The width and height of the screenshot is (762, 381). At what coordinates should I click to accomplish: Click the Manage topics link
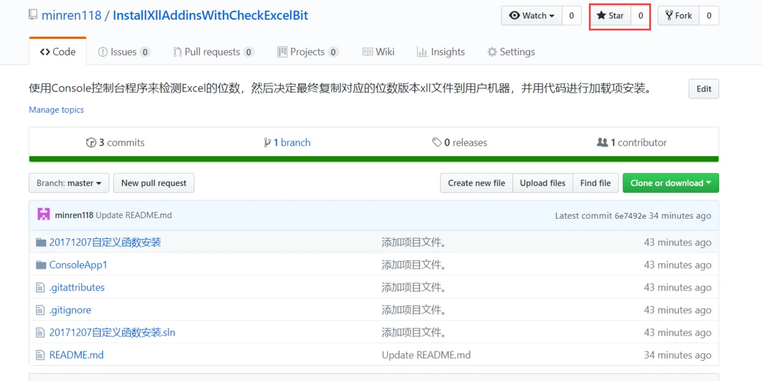57,110
